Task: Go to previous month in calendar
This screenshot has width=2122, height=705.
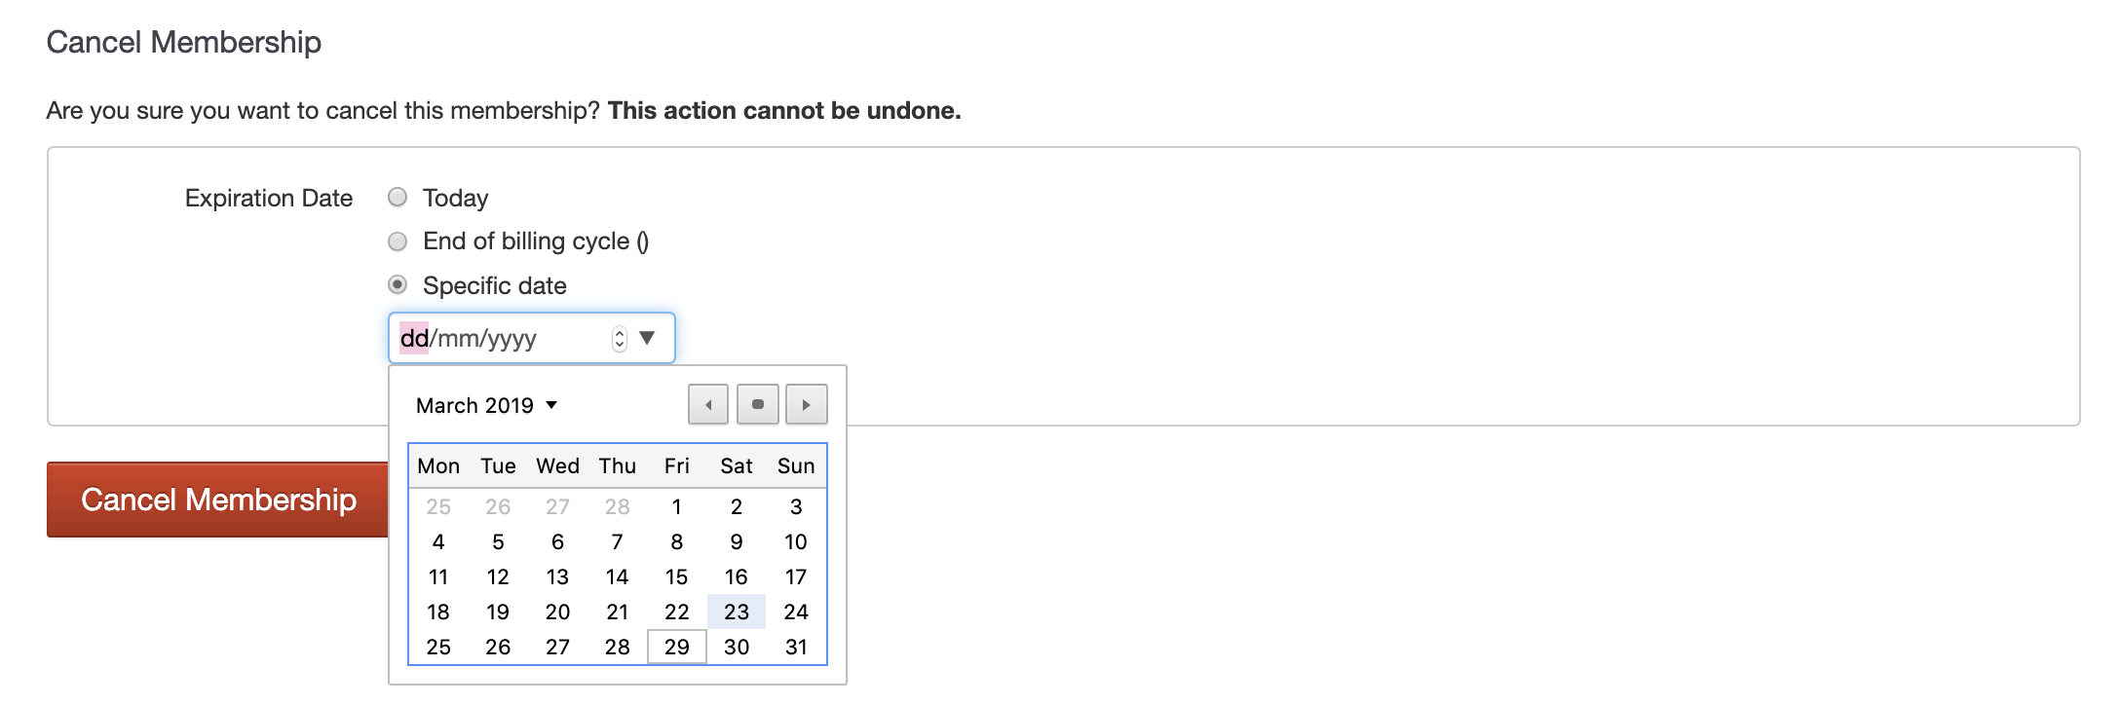Action: [708, 405]
